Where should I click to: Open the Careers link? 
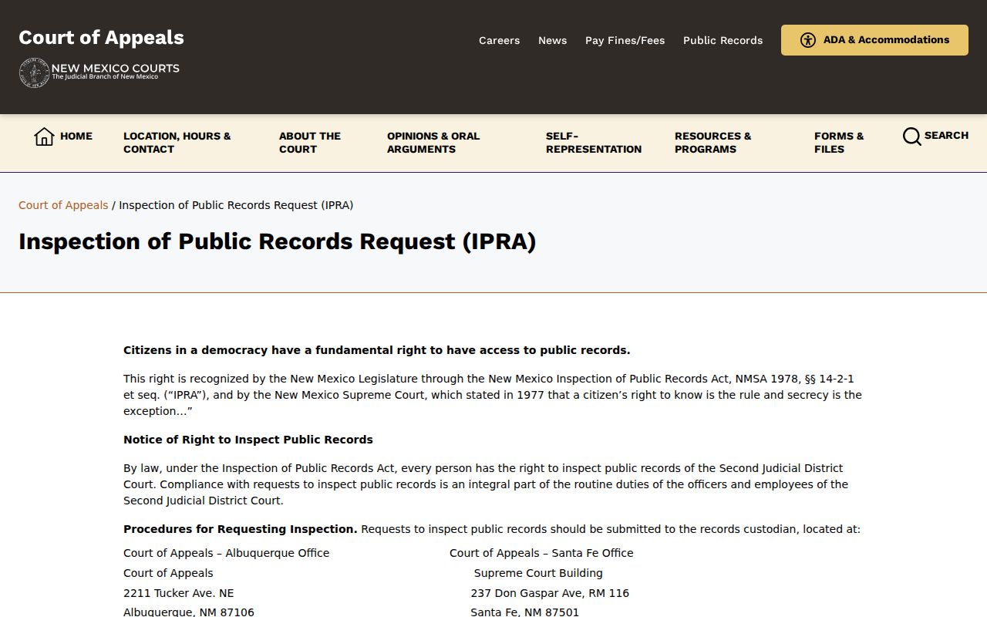[499, 40]
